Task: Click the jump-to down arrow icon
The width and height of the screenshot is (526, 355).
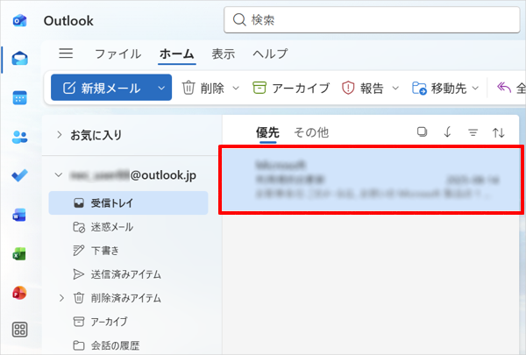Action: (x=447, y=132)
